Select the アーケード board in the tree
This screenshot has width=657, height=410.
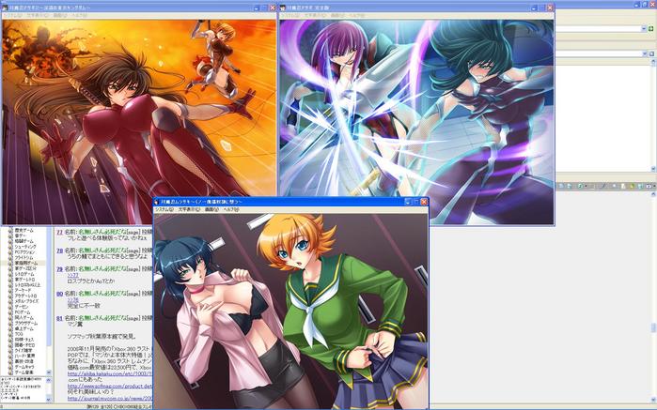[23, 290]
